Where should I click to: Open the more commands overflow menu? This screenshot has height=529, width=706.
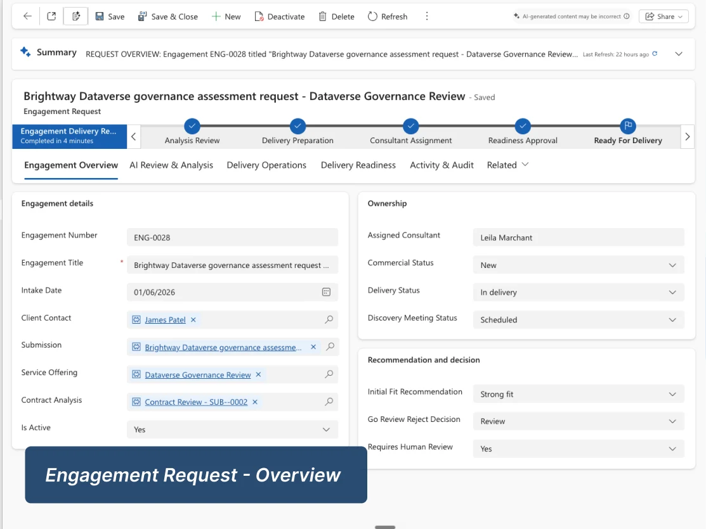[x=427, y=16]
